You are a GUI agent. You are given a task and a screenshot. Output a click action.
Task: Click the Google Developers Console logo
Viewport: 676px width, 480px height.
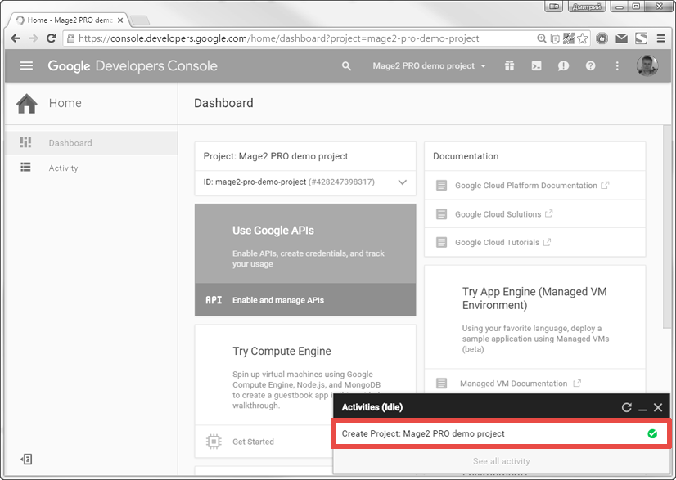point(133,66)
